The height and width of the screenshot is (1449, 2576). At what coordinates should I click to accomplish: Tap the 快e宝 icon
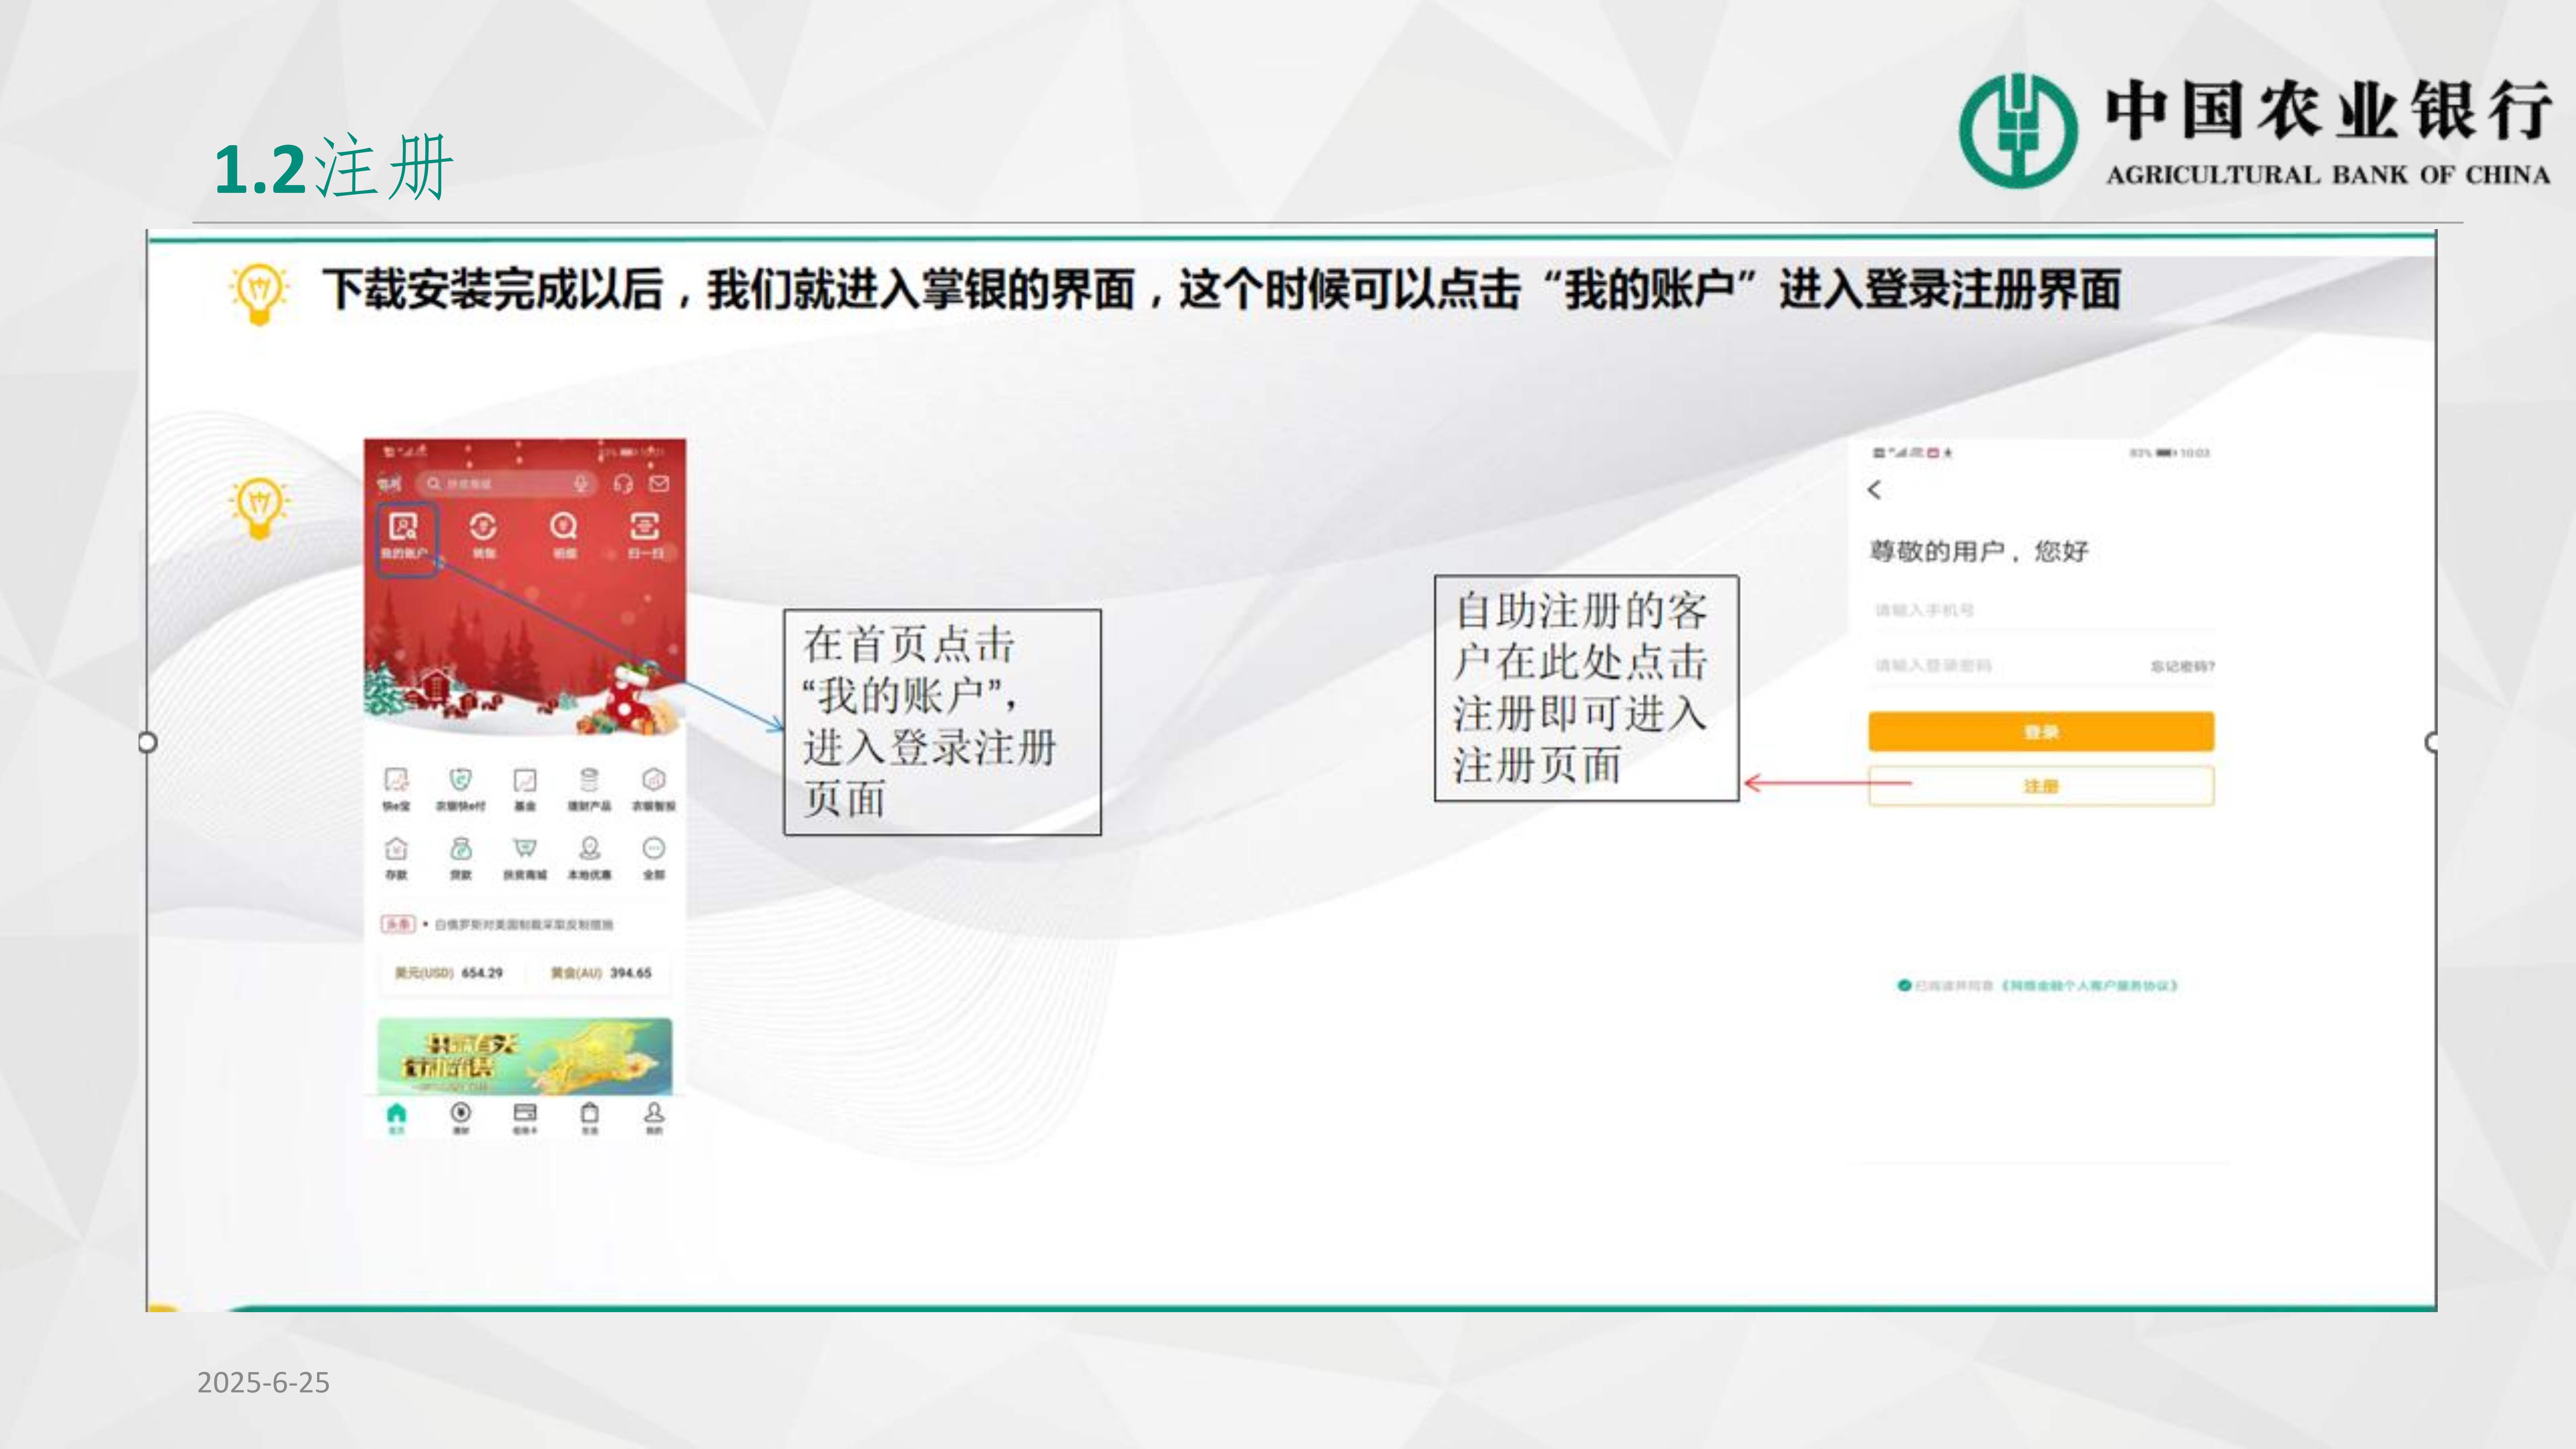pos(396,789)
